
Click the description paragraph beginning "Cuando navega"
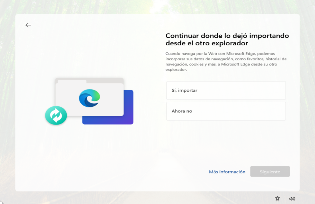[x=226, y=62]
